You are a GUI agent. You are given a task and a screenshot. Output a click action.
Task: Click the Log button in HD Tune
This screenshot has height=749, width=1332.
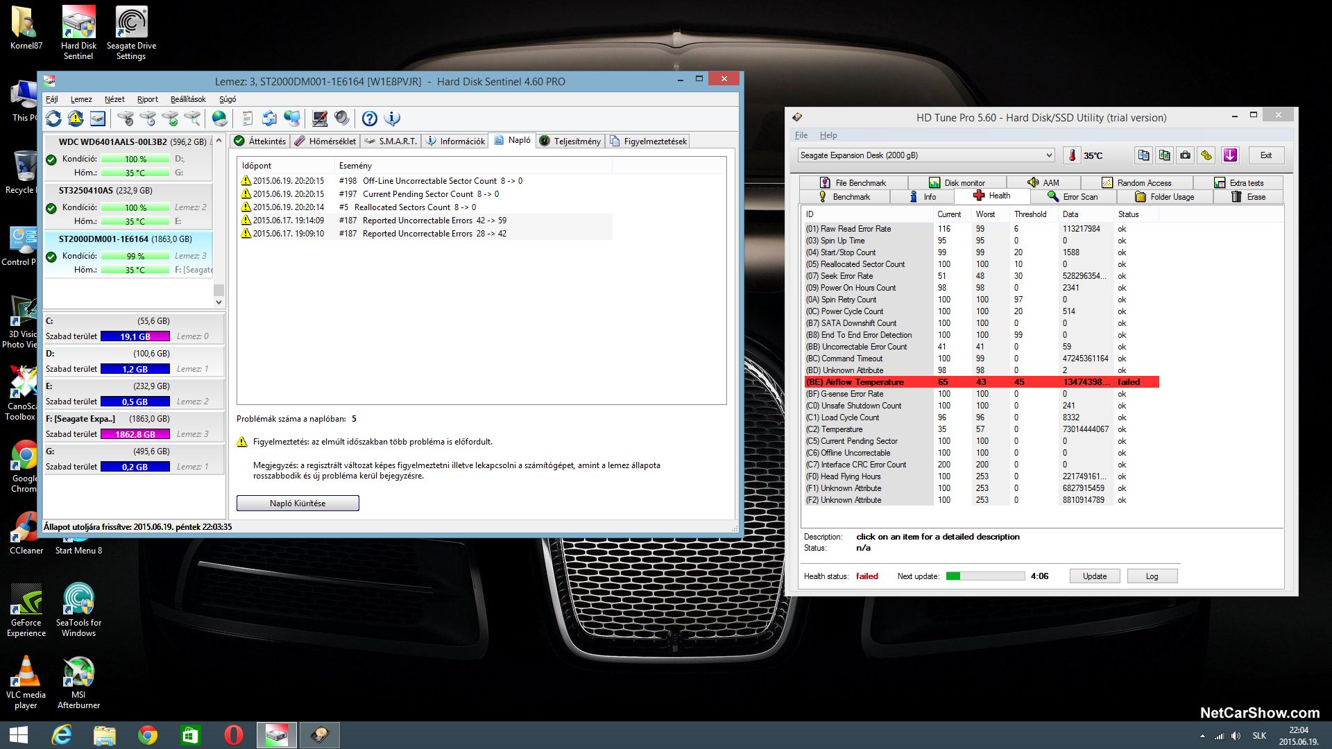click(1152, 576)
